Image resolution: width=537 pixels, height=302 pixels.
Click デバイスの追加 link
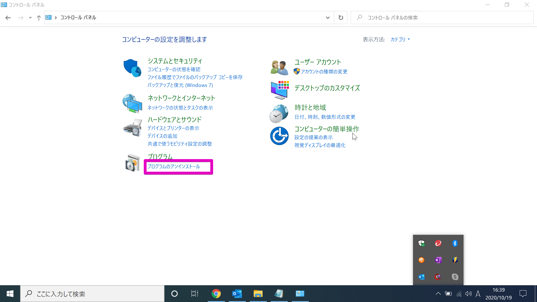(x=162, y=136)
